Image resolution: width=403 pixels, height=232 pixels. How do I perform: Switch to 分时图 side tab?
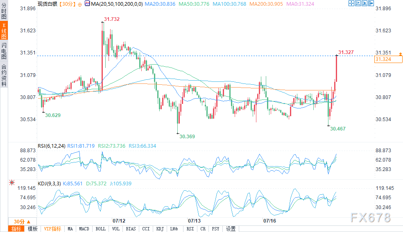(x=4, y=10)
